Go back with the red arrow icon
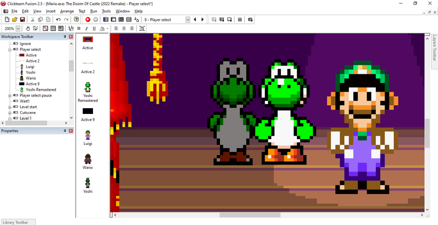438x225 pixels. (x=88, y=19)
